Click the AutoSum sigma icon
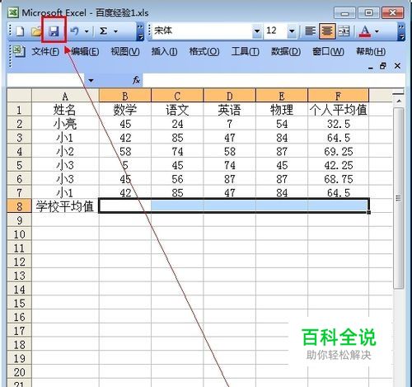This screenshot has height=387, width=412. pos(103,31)
